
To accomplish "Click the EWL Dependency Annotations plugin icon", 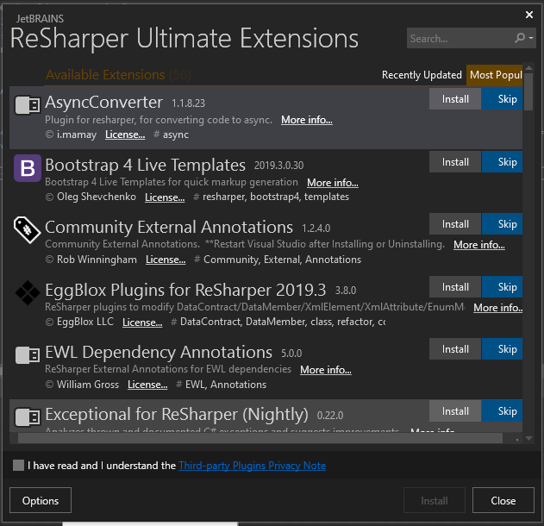I will click(28, 355).
